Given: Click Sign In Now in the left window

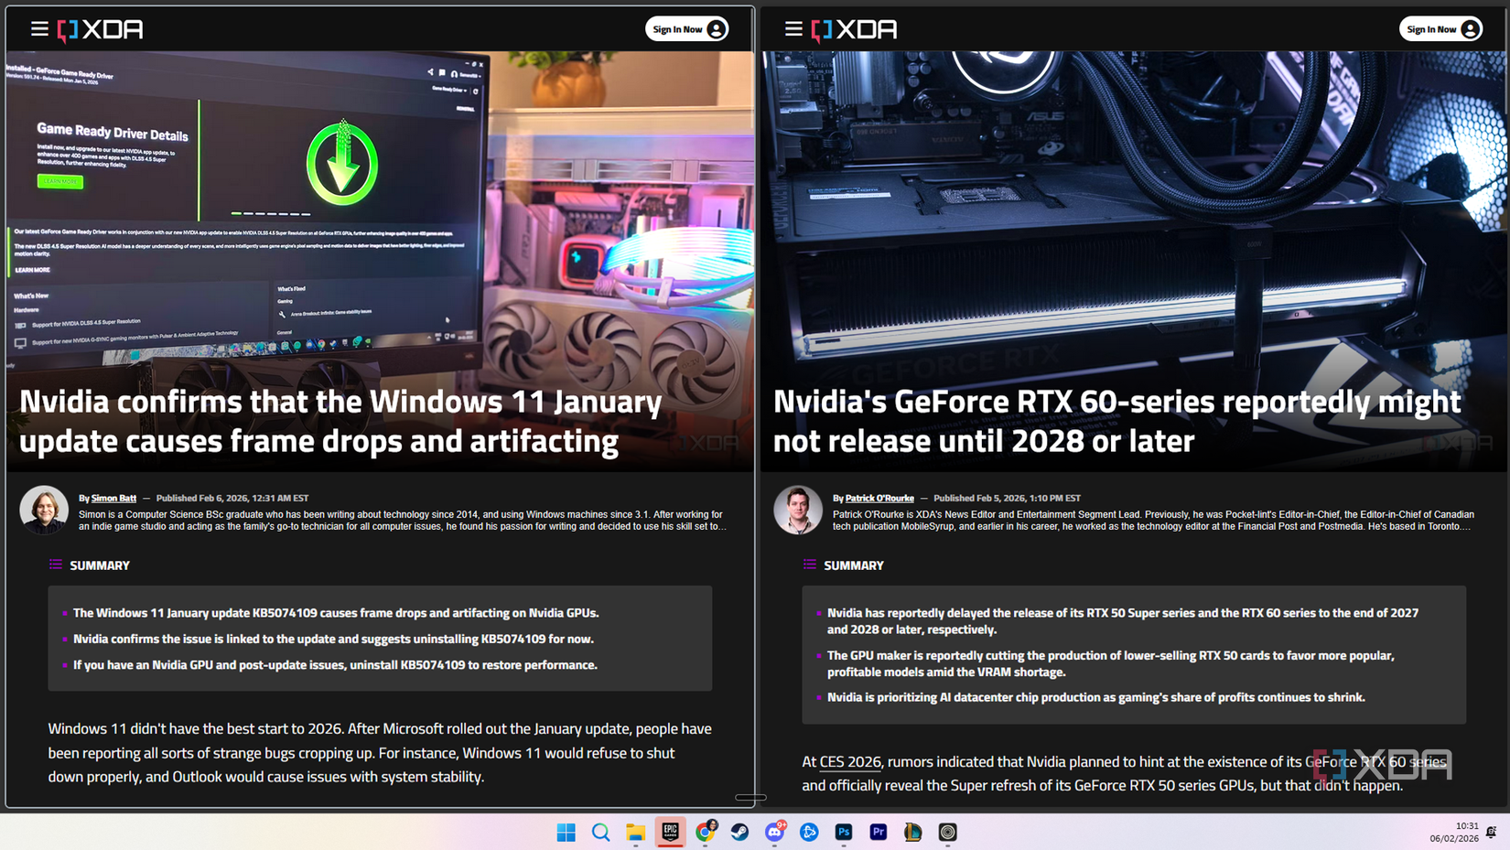Looking at the screenshot, I should point(687,29).
